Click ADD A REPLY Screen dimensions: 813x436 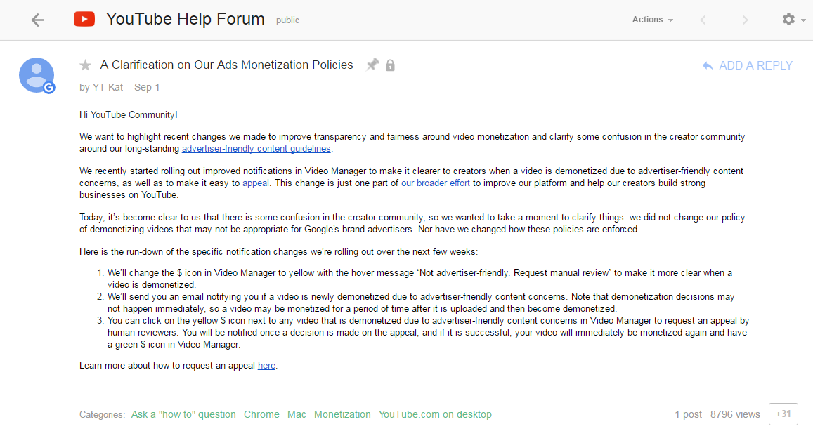click(755, 66)
